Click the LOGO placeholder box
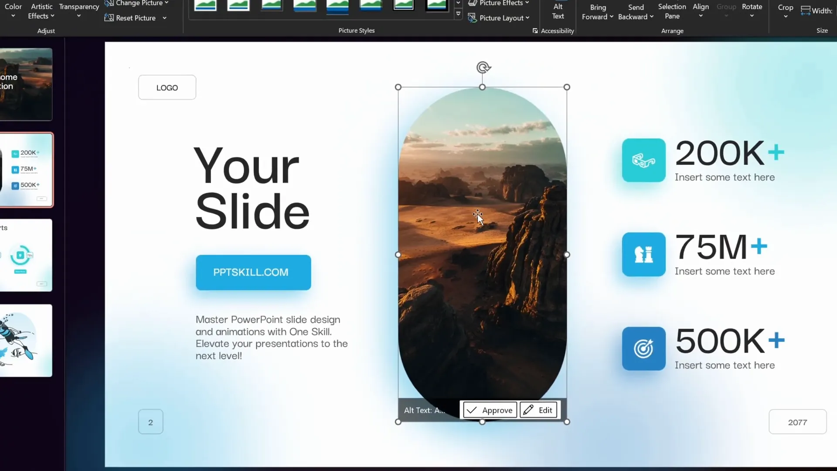The image size is (837, 471). click(167, 88)
